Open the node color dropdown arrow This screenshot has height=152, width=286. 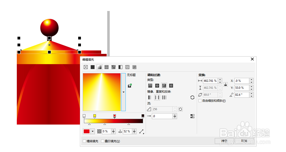(x=93, y=131)
